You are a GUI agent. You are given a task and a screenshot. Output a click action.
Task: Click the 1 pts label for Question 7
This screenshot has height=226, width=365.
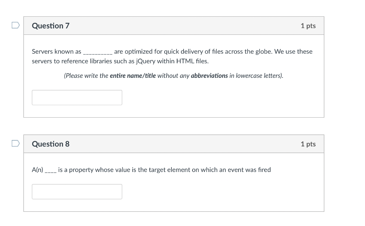pyautogui.click(x=308, y=26)
